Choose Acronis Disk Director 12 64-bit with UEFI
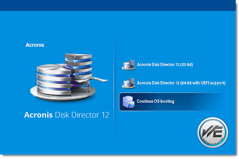 click(181, 83)
